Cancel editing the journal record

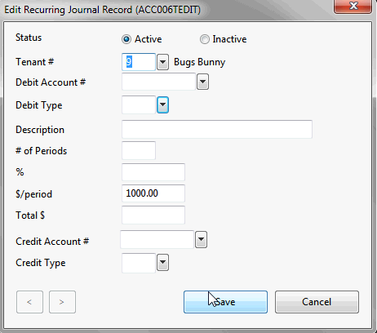(317, 302)
